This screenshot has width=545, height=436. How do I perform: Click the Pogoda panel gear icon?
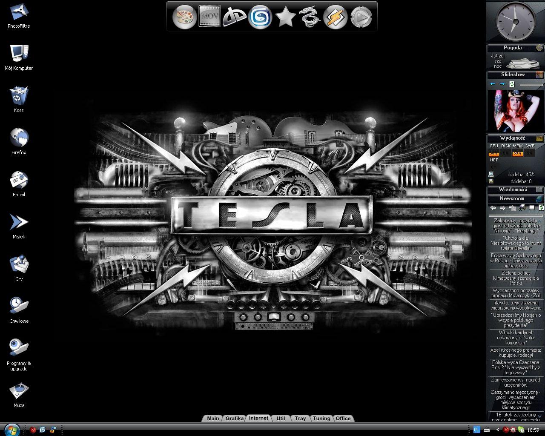pyautogui.click(x=539, y=48)
